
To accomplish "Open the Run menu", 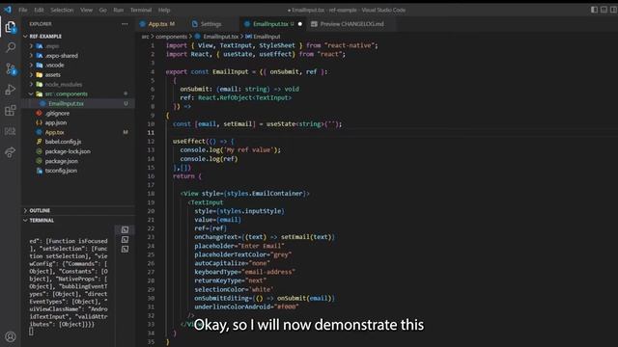I will pos(118,10).
